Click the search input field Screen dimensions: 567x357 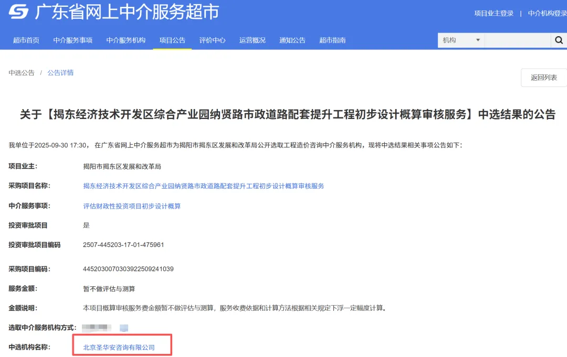[x=517, y=40]
